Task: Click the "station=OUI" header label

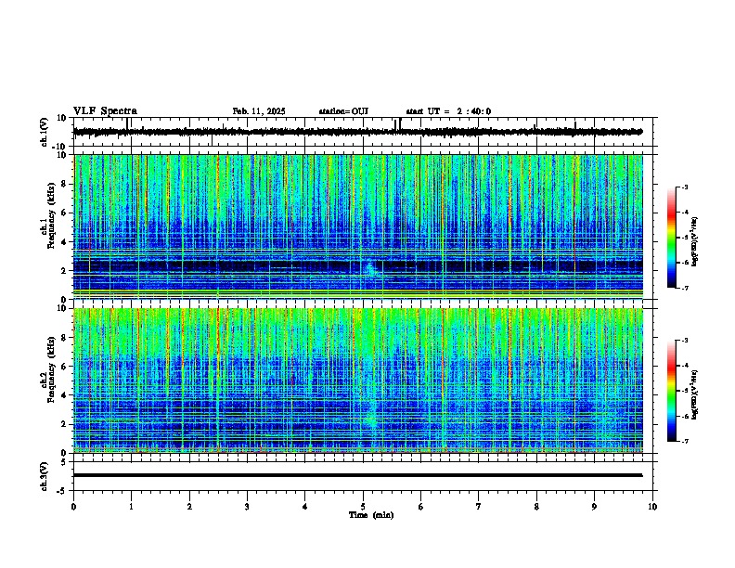Action: pos(343,111)
